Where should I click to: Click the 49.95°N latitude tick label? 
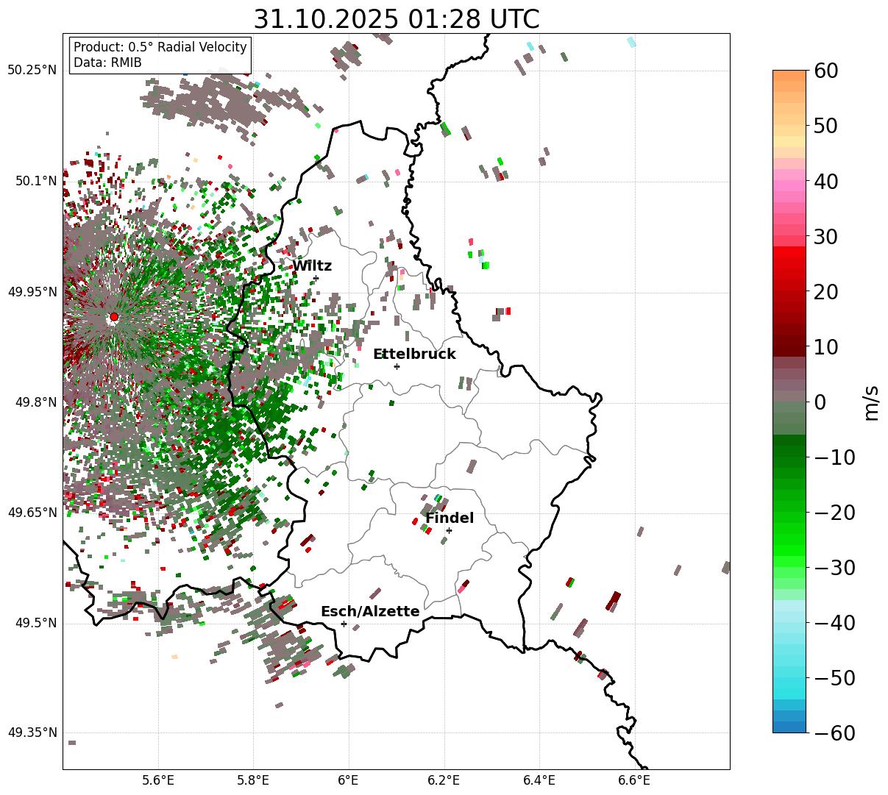(x=32, y=292)
